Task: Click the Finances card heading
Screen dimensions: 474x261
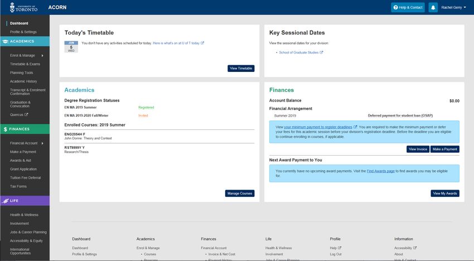Action: pos(282,90)
